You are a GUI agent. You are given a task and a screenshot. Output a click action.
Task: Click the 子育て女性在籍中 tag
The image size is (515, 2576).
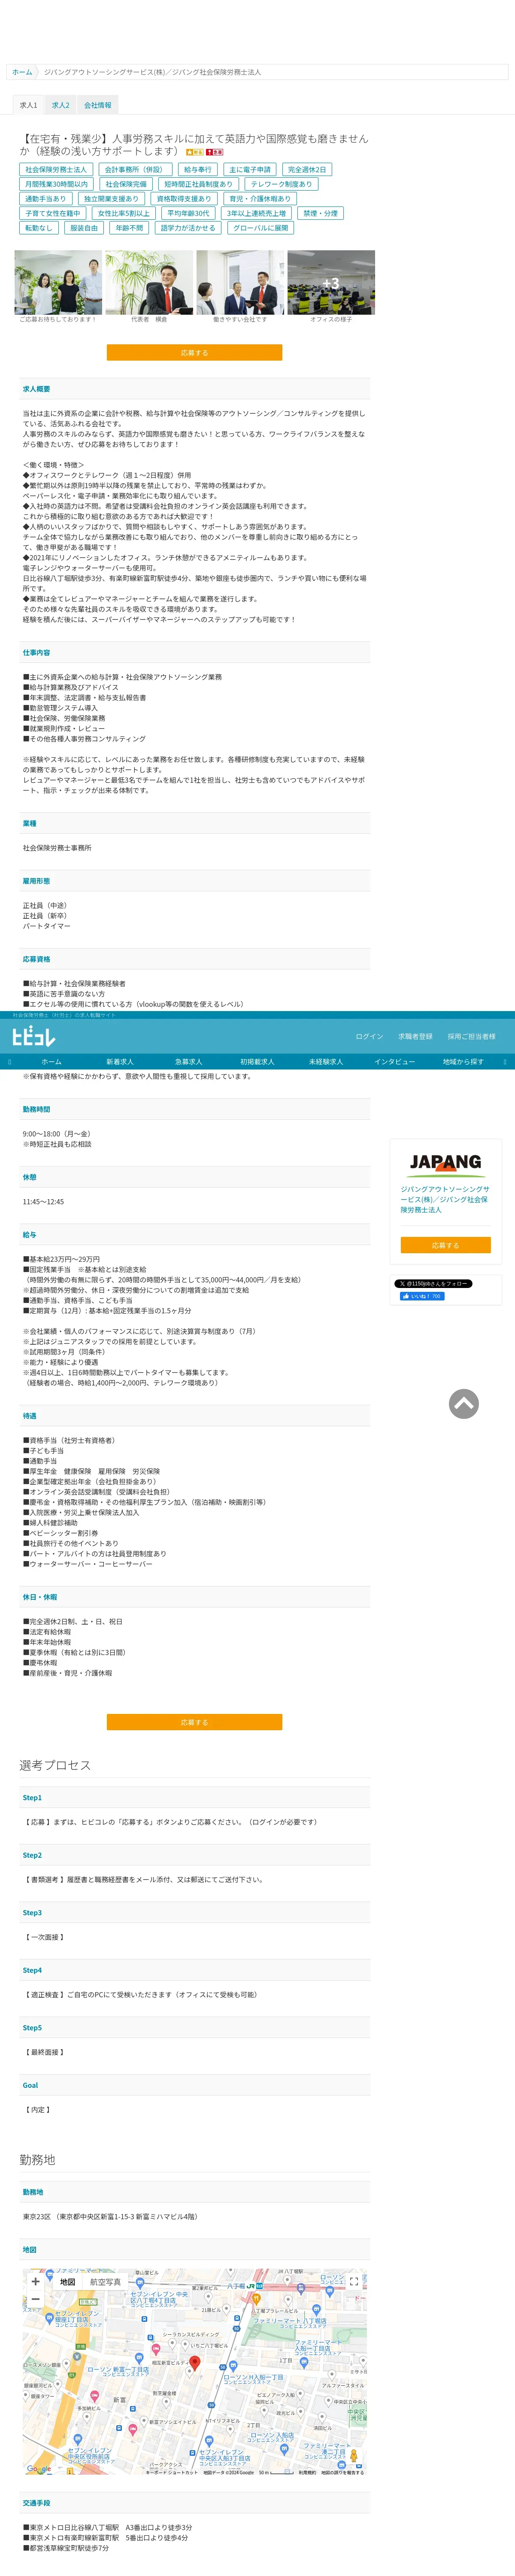(52, 213)
